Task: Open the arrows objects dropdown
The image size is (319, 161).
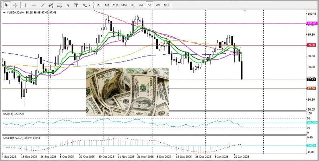Action: coord(86,5)
